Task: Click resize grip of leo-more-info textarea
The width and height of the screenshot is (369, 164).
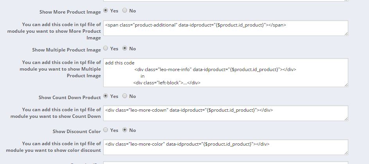Action: pyautogui.click(x=346, y=85)
